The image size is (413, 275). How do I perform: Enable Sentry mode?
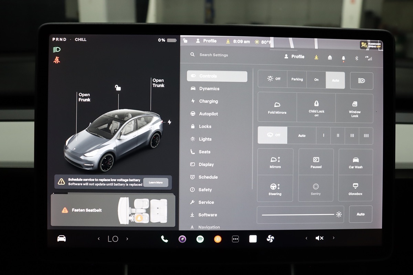click(x=316, y=189)
